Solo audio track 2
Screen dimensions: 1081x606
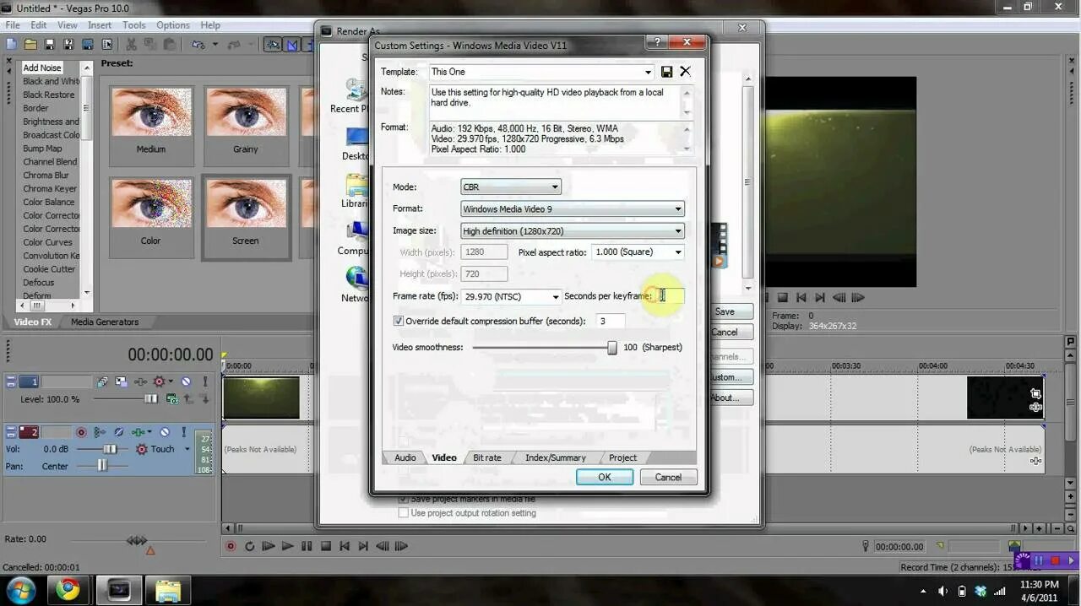coord(183,432)
